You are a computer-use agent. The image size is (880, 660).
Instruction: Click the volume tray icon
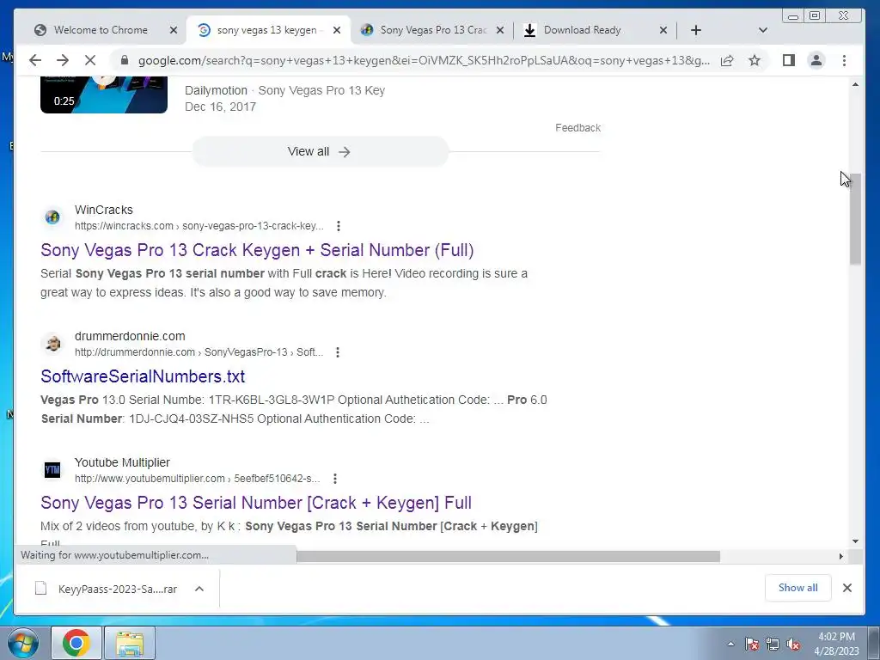click(x=793, y=644)
